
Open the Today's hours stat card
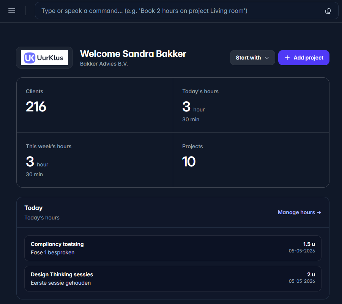[251, 105]
